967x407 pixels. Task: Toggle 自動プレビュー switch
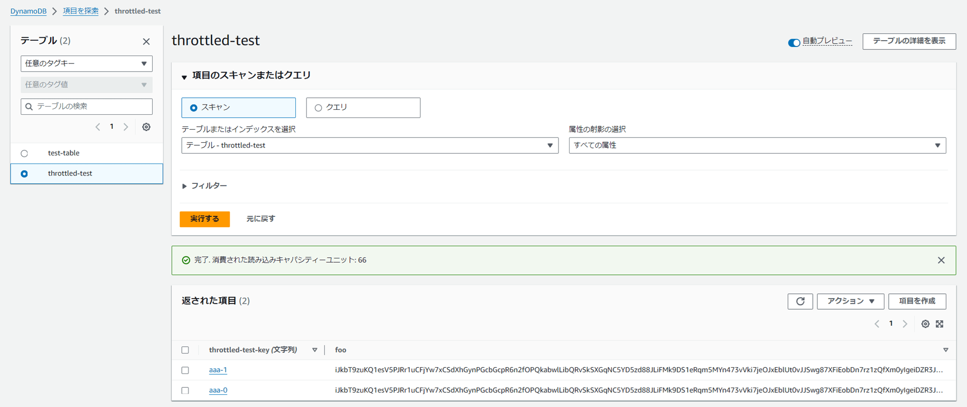coord(793,43)
